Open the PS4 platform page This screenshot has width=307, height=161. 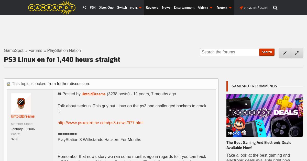pos(93,8)
